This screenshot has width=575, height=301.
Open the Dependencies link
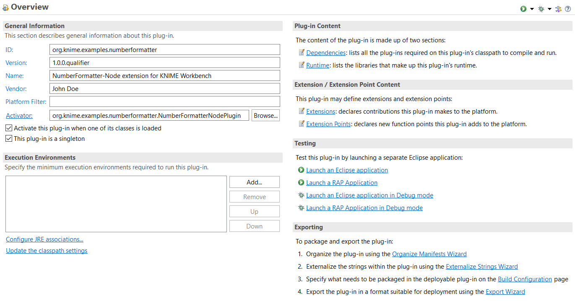[326, 53]
